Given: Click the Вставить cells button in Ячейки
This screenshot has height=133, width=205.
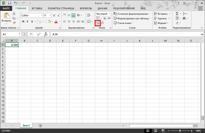Looking at the screenshot, I should (x=161, y=14).
